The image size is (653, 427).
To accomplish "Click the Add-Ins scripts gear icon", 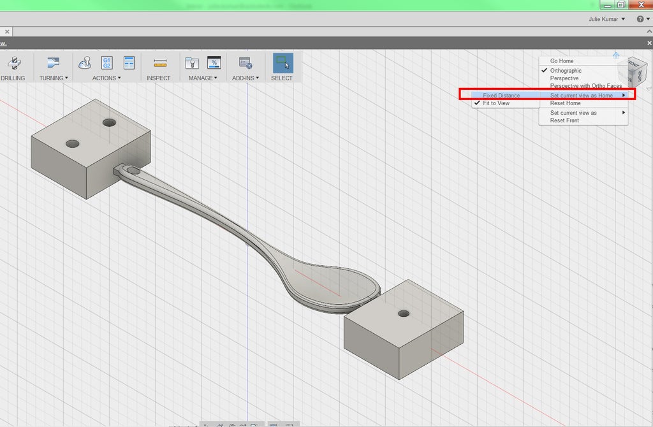I will (x=246, y=63).
